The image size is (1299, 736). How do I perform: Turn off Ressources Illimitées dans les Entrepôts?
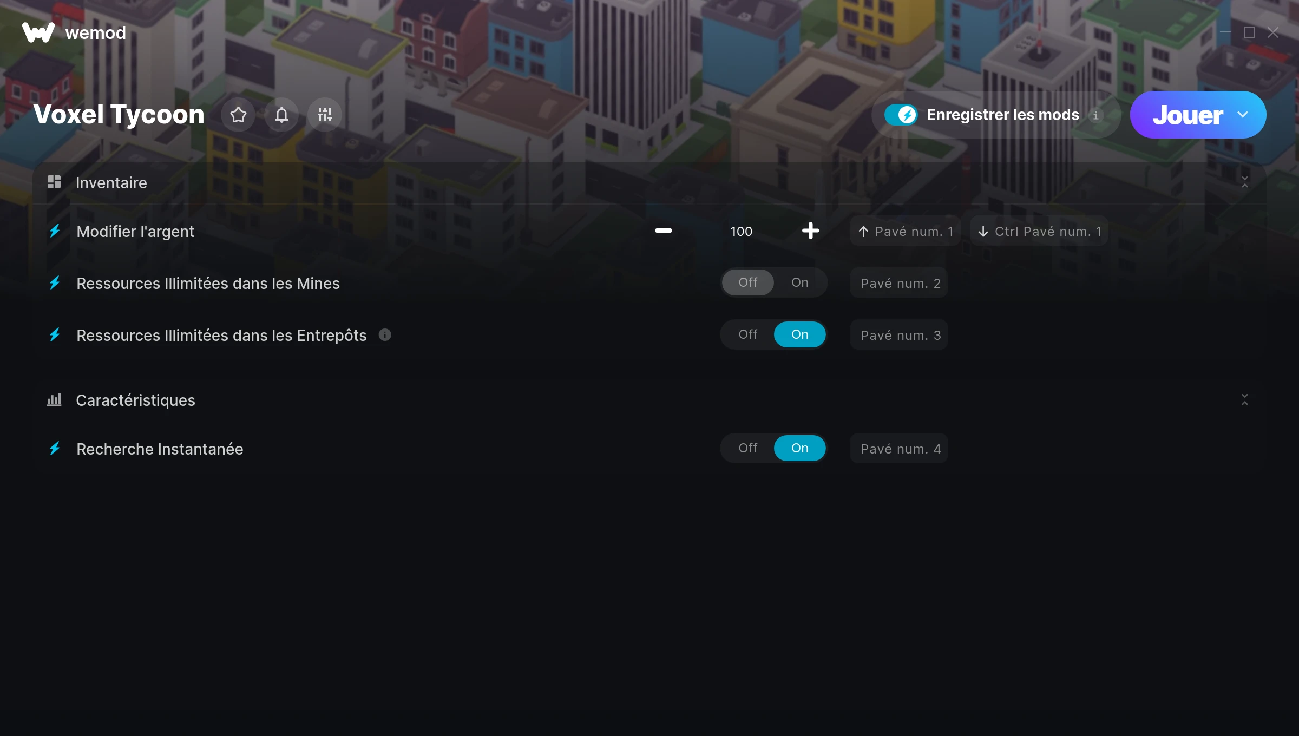748,334
